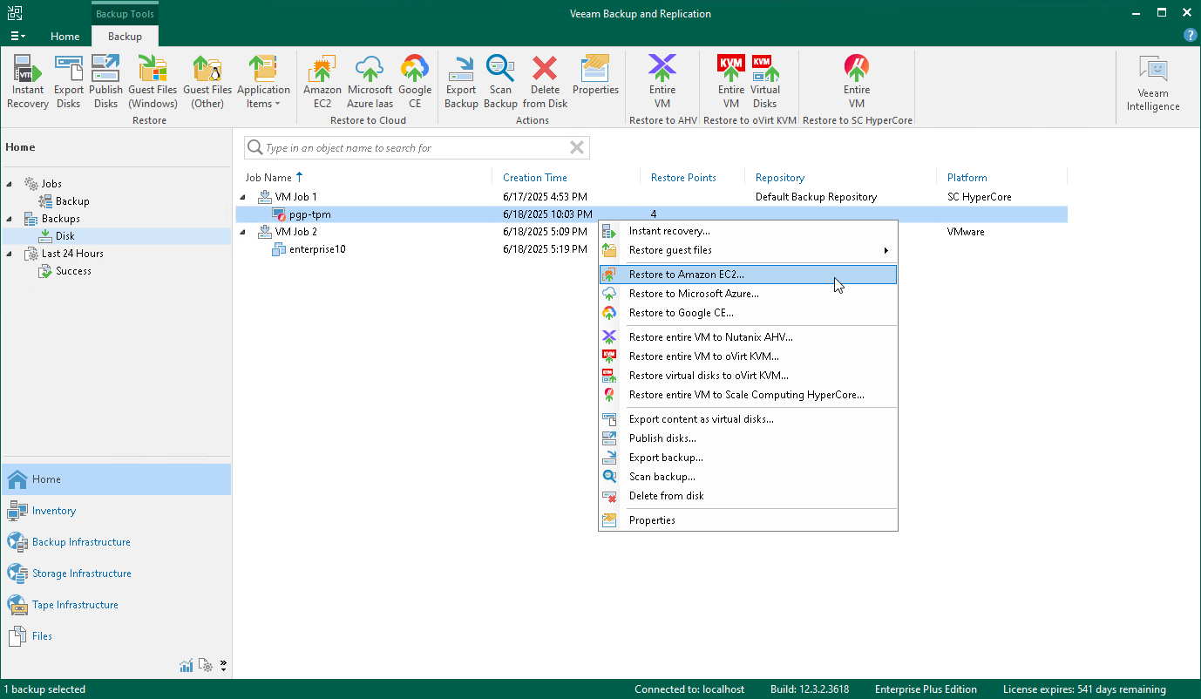Switch to the Backup ribbon tab
Screen dimensions: 1201x699
pyautogui.click(x=125, y=36)
